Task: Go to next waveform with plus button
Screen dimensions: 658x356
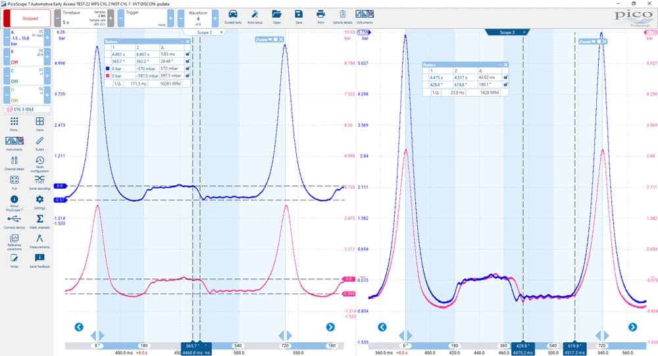Action: (215, 18)
